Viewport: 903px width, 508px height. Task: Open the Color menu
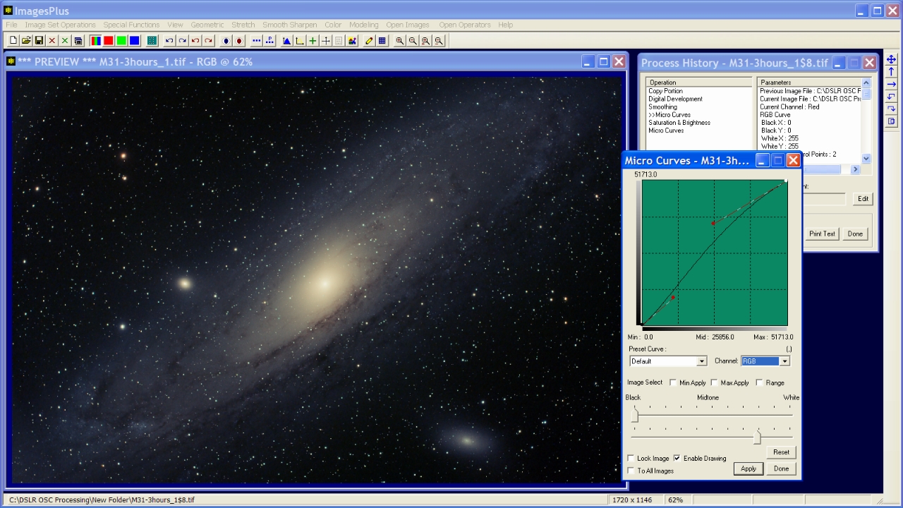click(333, 25)
